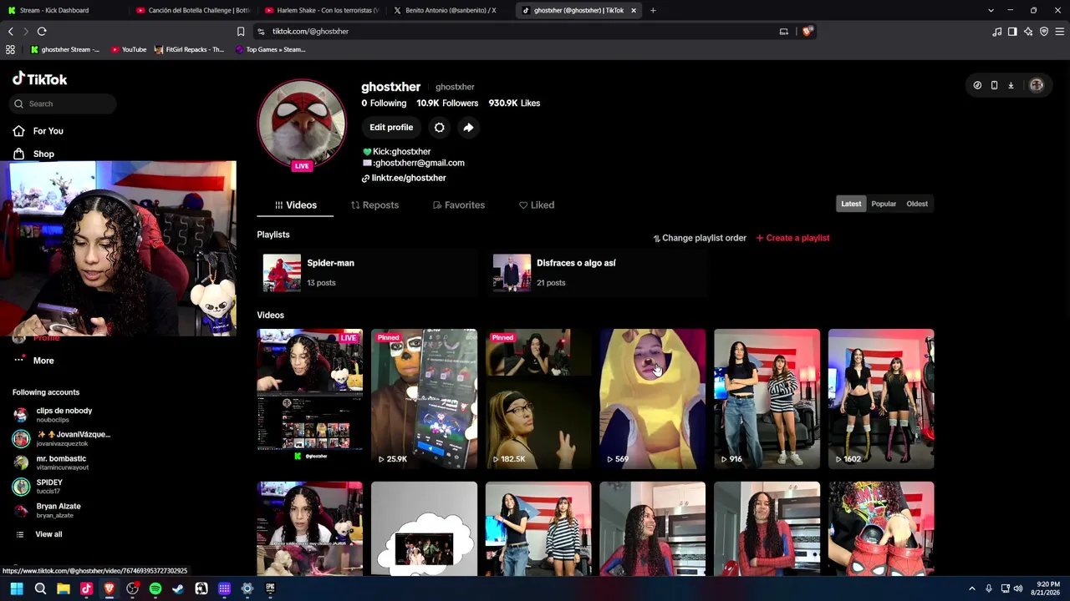
Task: Switch to the Reposts tab
Action: click(374, 205)
